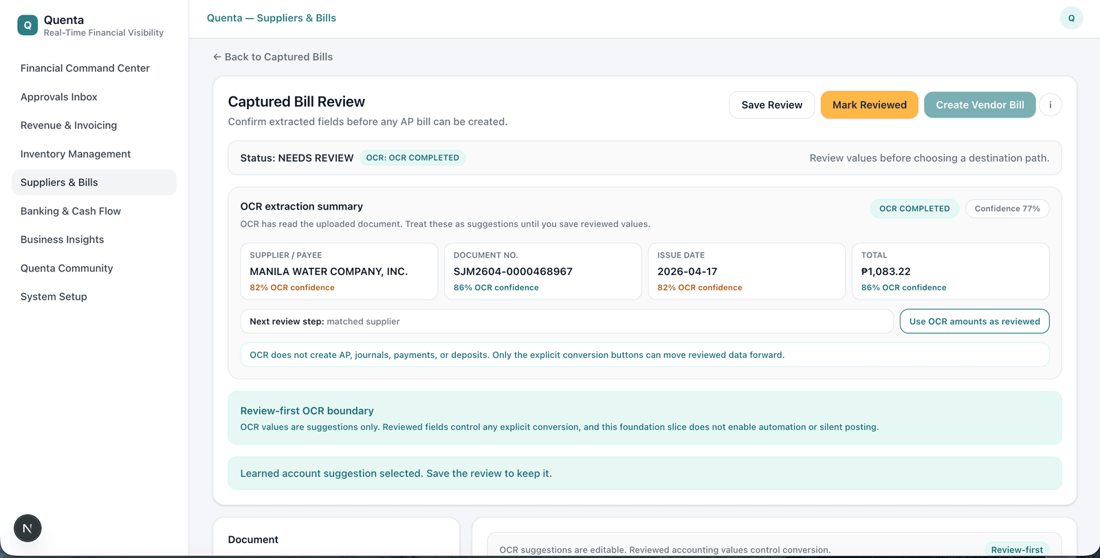This screenshot has width=1100, height=558.
Task: Select issue date 2026-04-17
Action: tap(687, 271)
